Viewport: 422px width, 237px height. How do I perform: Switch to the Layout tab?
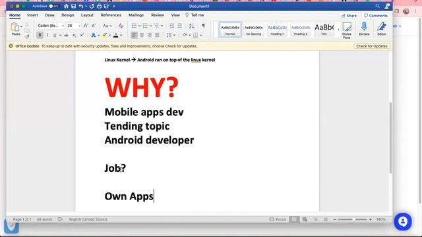point(87,15)
